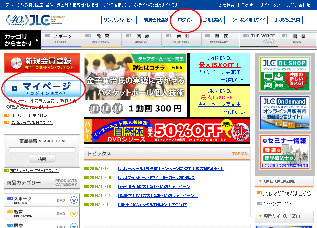
Task: Click the red 新規会員登録 banner with disc
Action: (x=42, y=63)
